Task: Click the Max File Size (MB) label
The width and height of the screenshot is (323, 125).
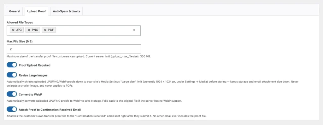Action: pos(20,41)
